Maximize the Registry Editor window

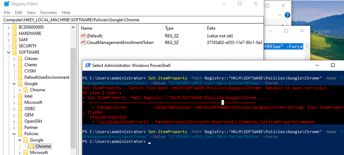pyautogui.click(x=240, y=4)
